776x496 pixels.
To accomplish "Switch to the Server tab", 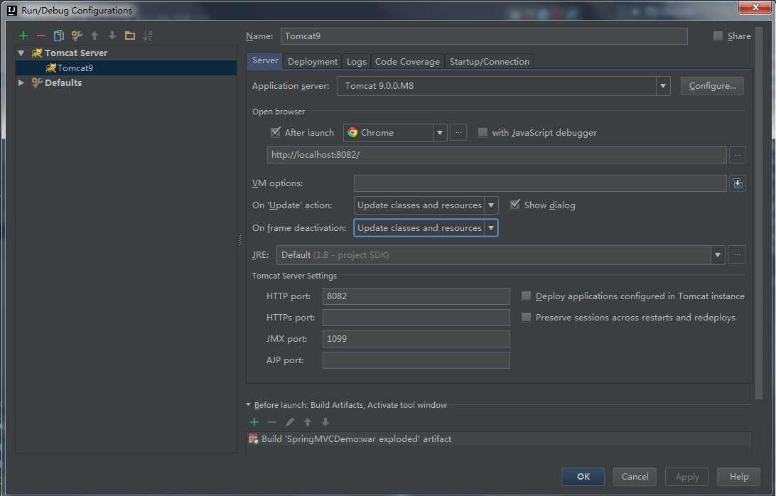I will tap(265, 60).
